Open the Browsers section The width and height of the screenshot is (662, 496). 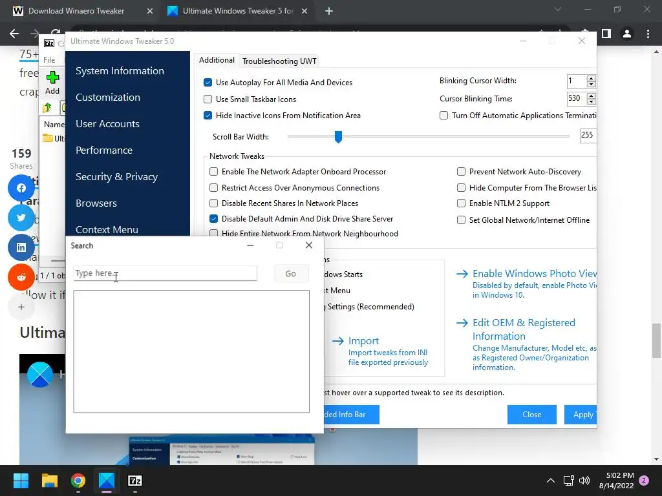tap(96, 203)
